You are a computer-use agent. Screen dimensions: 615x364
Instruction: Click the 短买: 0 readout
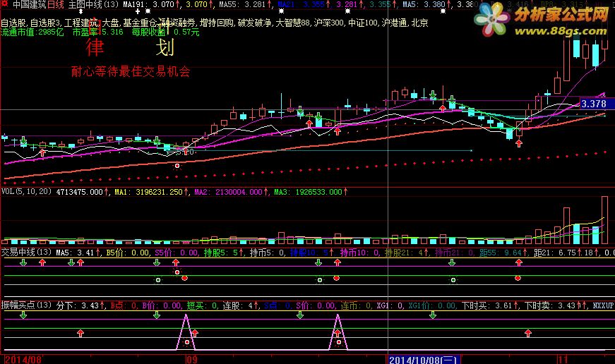tap(202, 305)
